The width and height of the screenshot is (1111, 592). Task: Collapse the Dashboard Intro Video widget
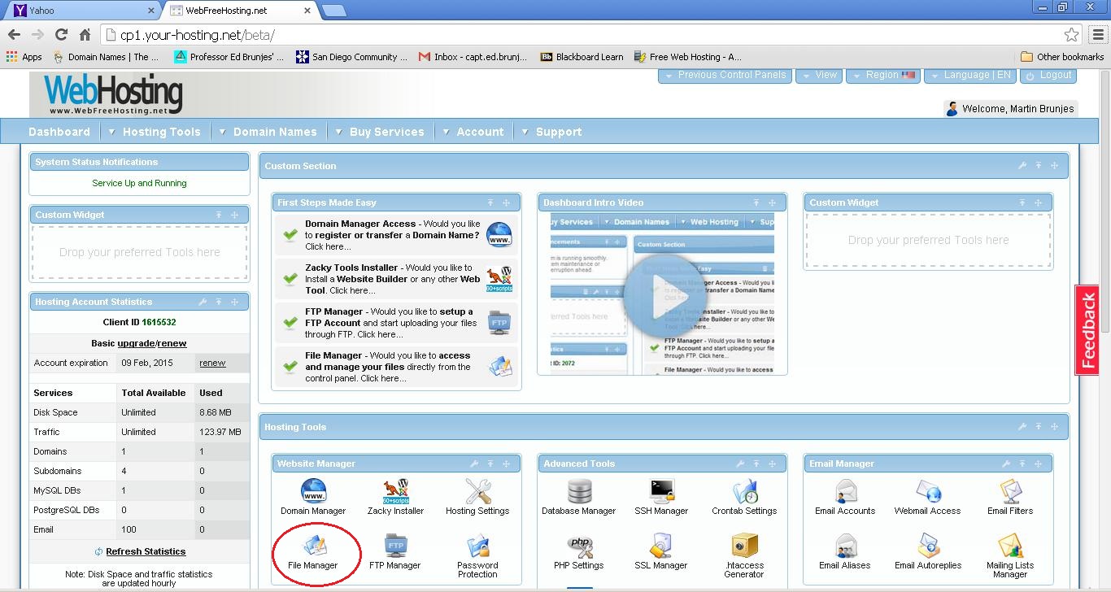(x=756, y=202)
